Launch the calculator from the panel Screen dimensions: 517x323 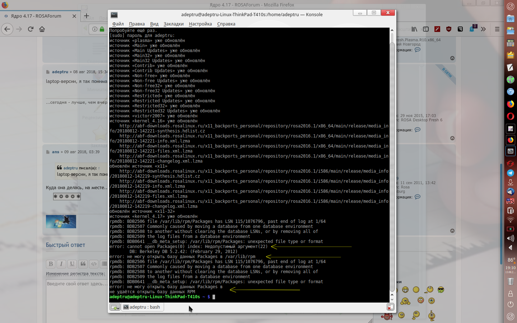[510, 43]
